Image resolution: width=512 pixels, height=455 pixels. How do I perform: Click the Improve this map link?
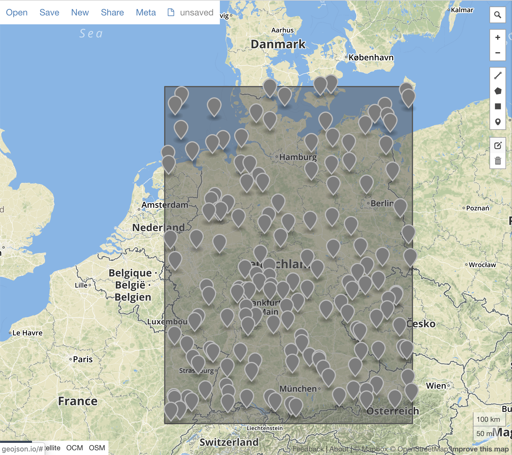pyautogui.click(x=480, y=449)
